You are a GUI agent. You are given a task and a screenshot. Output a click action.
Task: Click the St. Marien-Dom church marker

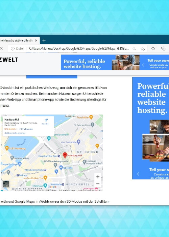[93, 125]
